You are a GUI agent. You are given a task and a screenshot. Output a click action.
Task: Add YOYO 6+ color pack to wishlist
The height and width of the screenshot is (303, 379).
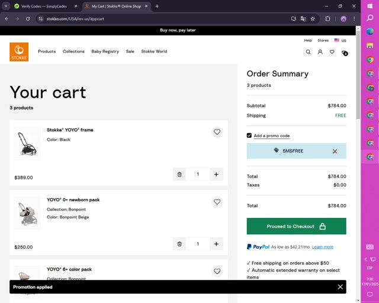(x=217, y=272)
